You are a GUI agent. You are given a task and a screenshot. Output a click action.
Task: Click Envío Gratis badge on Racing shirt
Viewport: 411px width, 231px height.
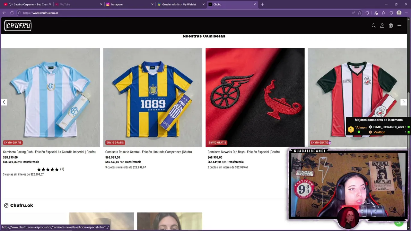point(13,142)
